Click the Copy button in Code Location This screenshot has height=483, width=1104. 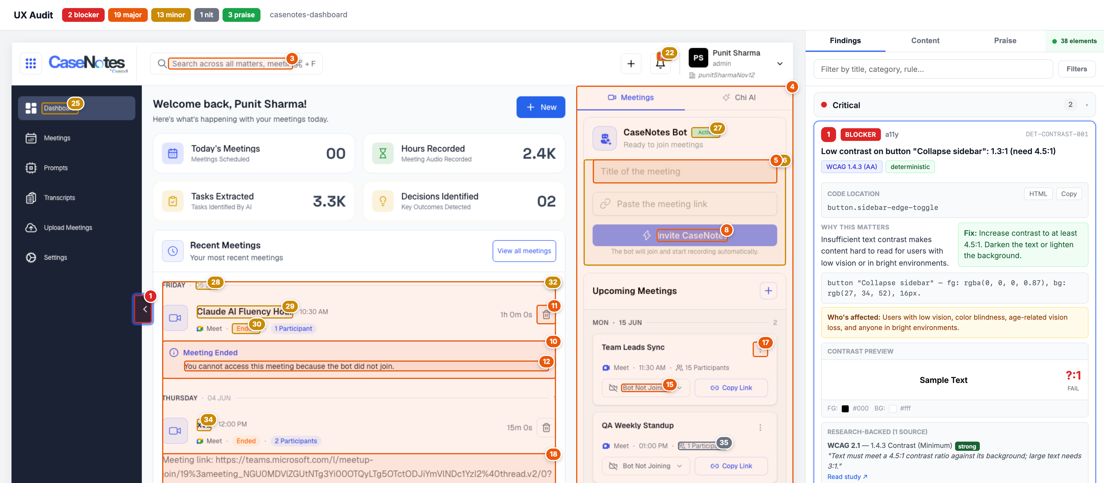[x=1068, y=194]
